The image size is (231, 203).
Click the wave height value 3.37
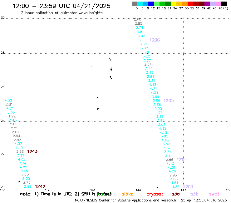(x=167, y=148)
